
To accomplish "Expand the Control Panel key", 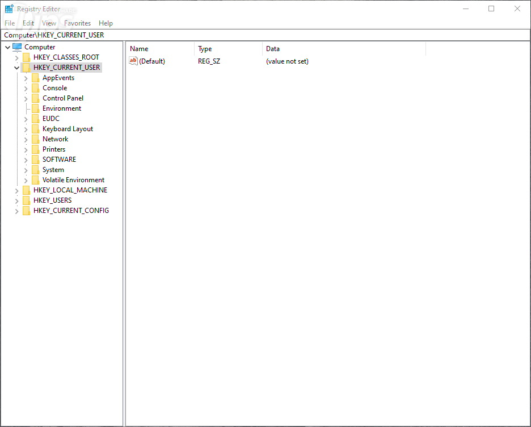I will pos(26,99).
